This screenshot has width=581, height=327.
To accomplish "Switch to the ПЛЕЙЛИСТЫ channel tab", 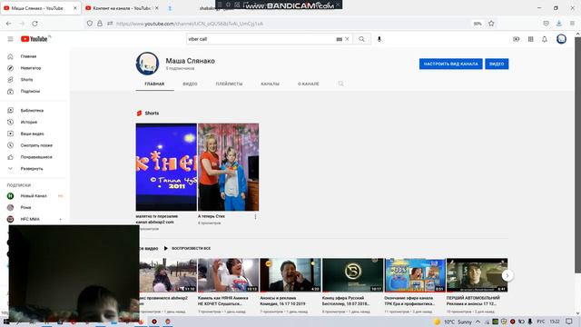I will 229,84.
